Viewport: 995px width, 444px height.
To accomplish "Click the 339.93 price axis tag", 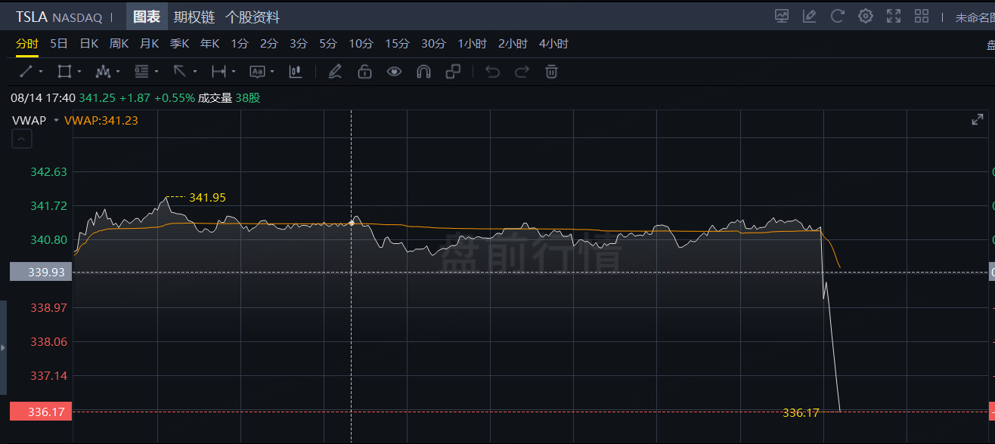I will pos(41,272).
